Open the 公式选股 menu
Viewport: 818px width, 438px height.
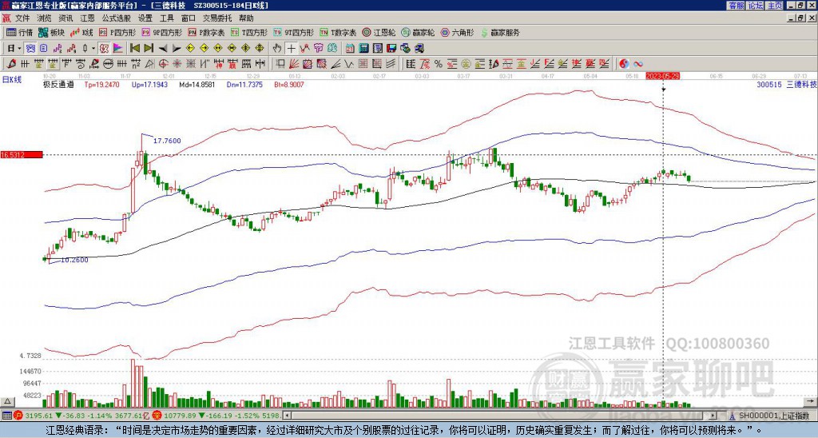[117, 18]
